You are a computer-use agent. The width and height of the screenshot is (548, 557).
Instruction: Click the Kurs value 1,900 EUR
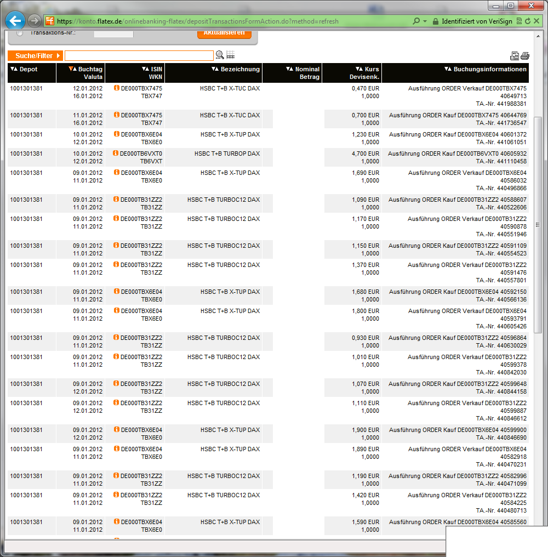(x=366, y=430)
